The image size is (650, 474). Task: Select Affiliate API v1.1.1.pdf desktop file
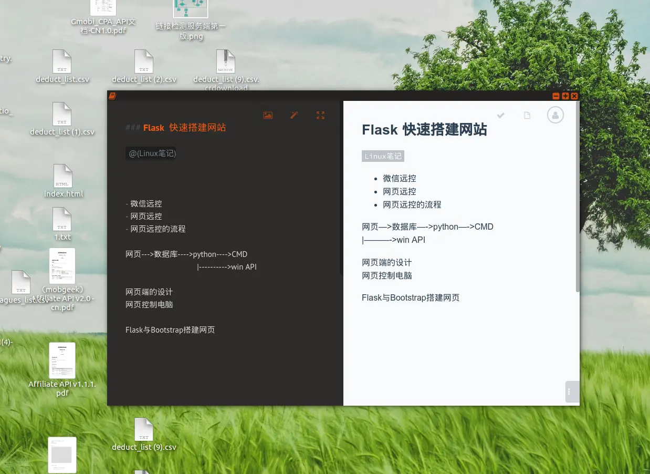(x=62, y=370)
